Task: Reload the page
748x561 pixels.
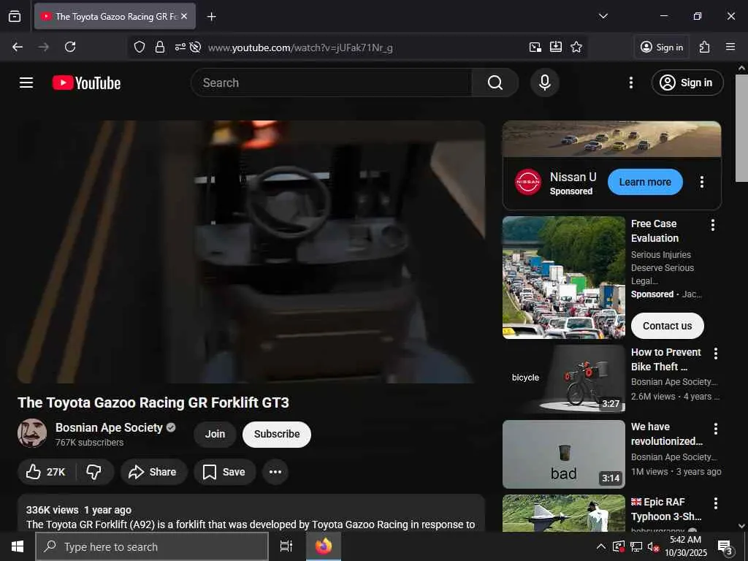Action: (70, 47)
